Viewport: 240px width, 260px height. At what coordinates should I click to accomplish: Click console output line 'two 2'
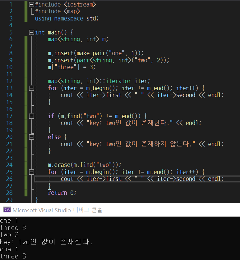coord(9,235)
